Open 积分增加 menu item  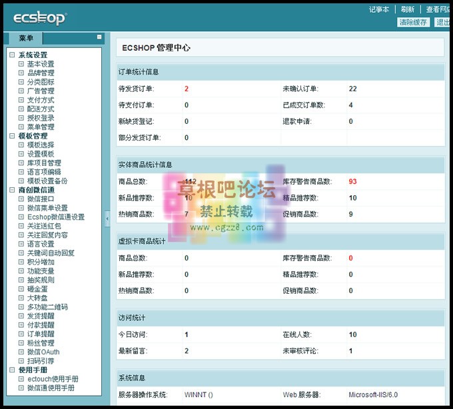41,262
